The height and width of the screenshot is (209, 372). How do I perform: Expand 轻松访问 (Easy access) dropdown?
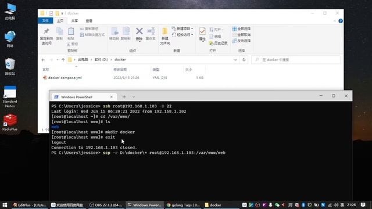[x=182, y=35]
